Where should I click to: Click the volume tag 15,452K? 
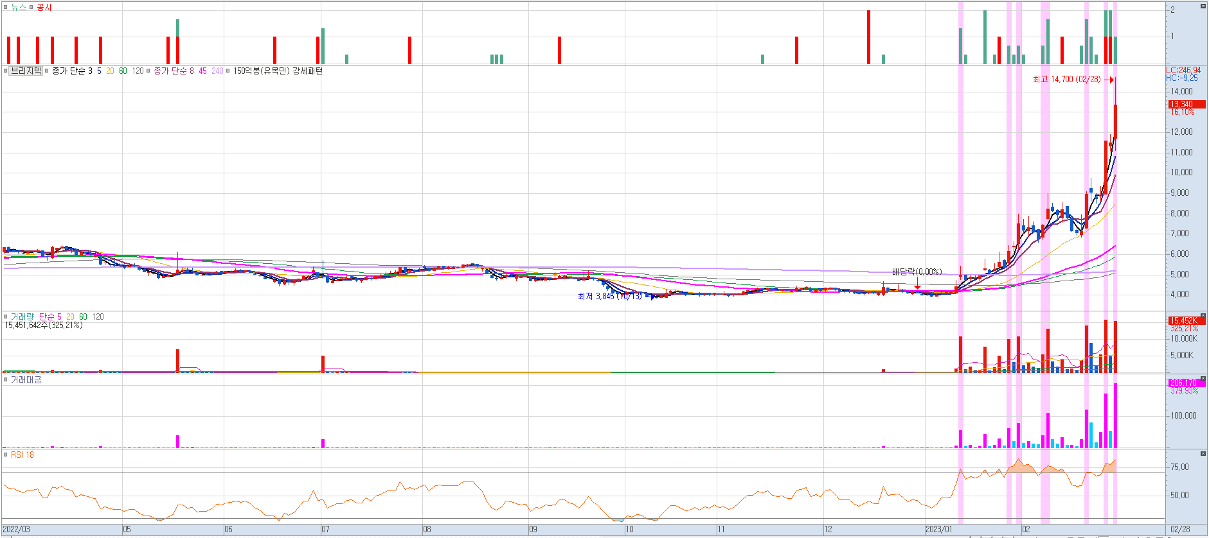pyautogui.click(x=1187, y=320)
